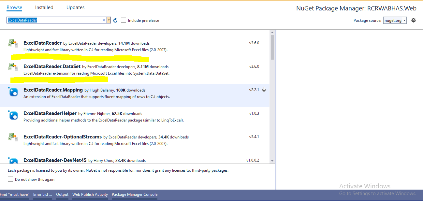This screenshot has height=201, width=423.
Task: Check Do not show this again
Action: click(x=10, y=179)
